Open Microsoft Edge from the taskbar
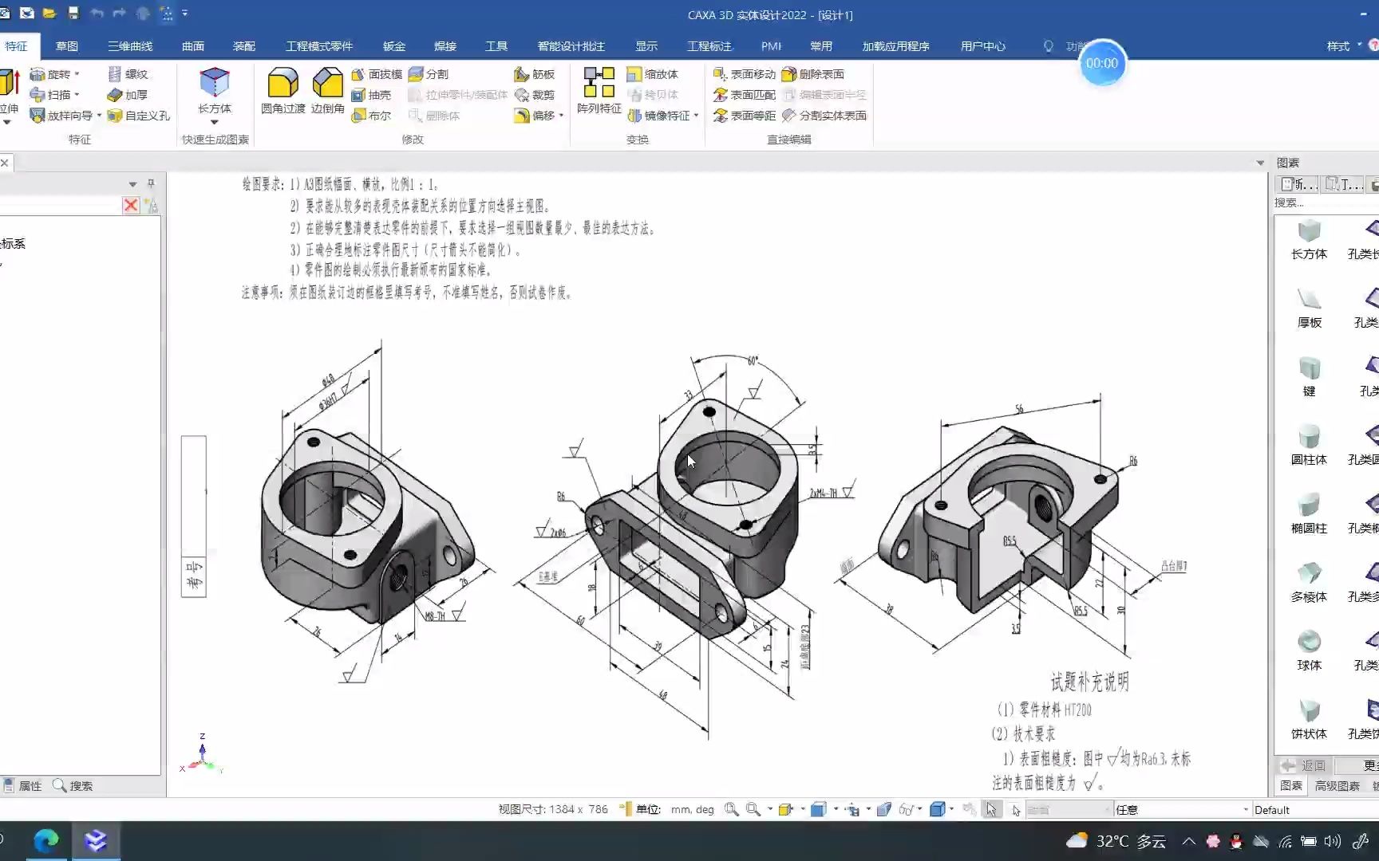The height and width of the screenshot is (861, 1379). click(46, 841)
